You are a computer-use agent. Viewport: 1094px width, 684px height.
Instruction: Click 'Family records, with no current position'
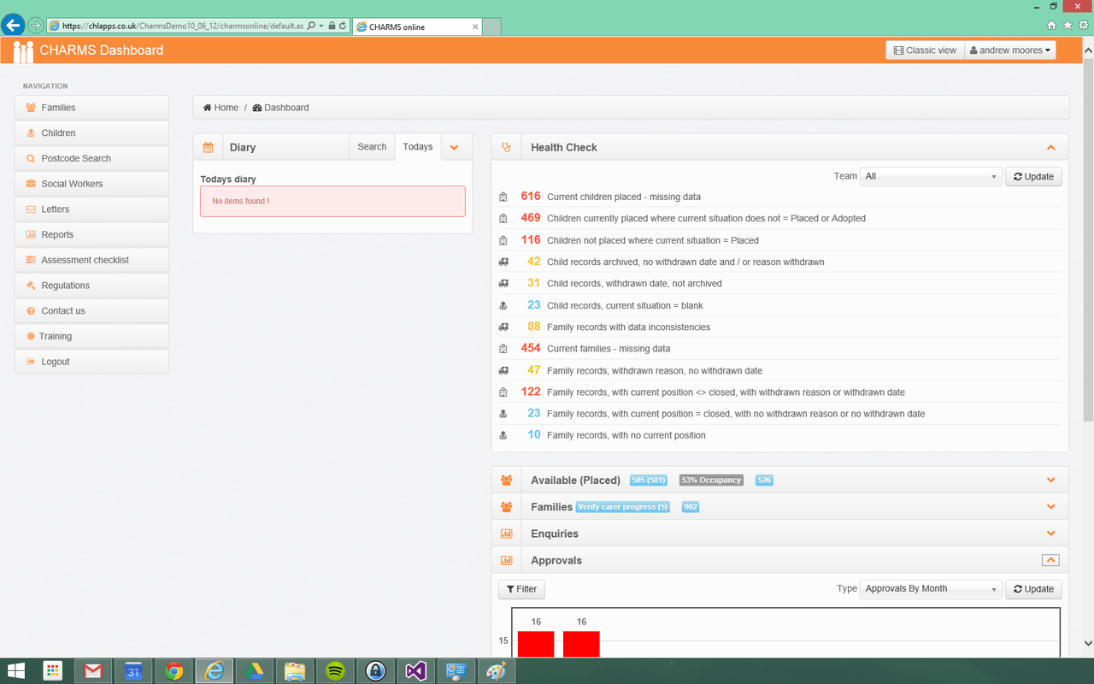(626, 435)
